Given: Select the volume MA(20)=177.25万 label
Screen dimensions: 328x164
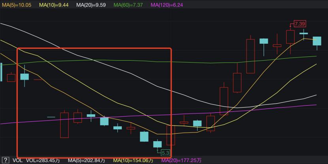Looking at the screenshot, I should pyautogui.click(x=181, y=160).
